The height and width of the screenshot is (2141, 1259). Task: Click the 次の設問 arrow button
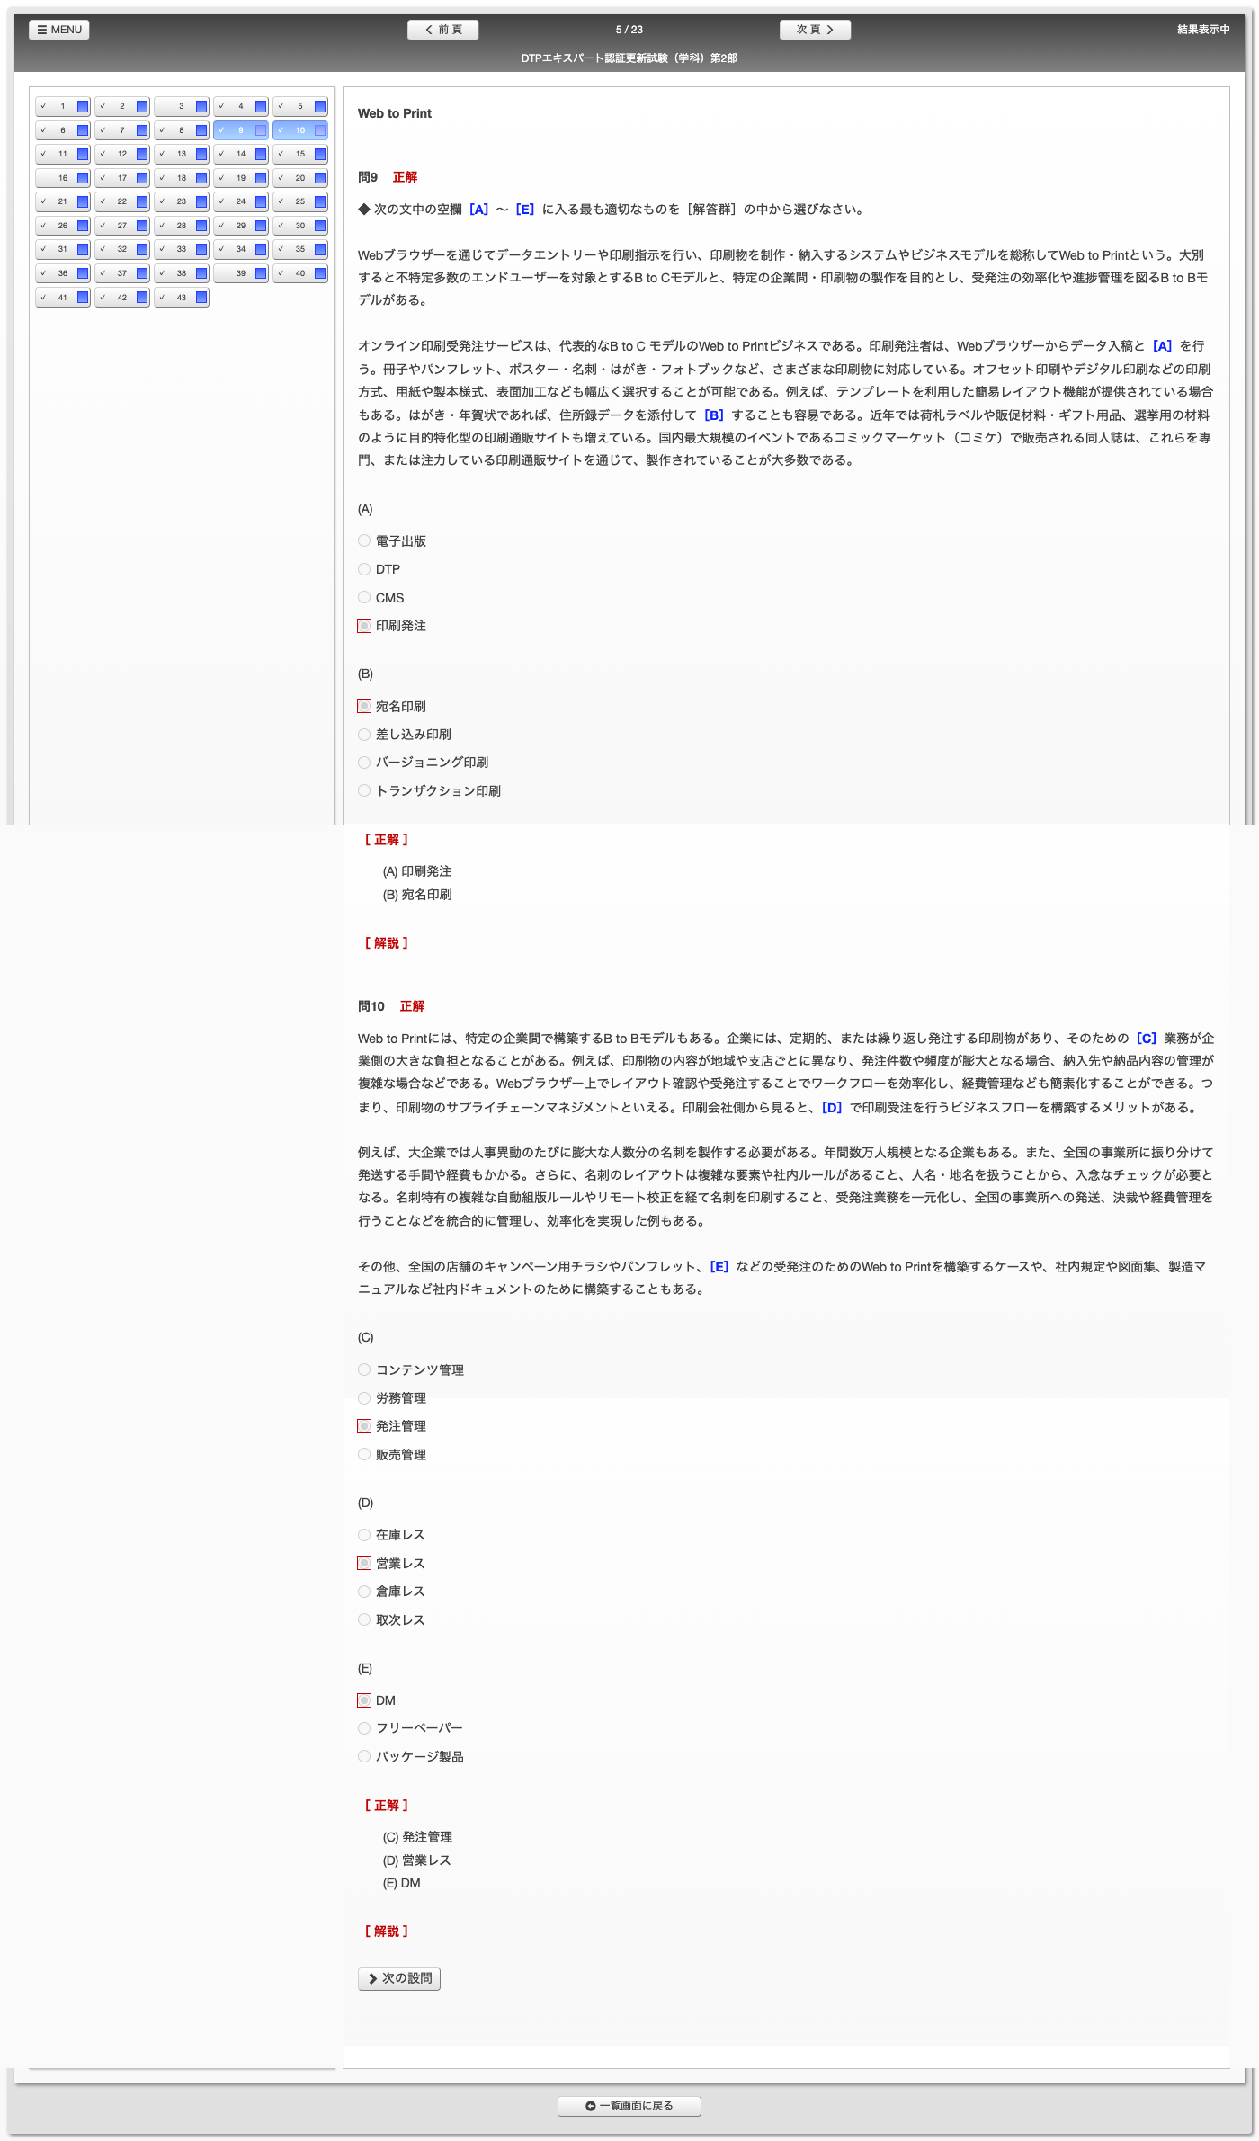click(399, 1978)
